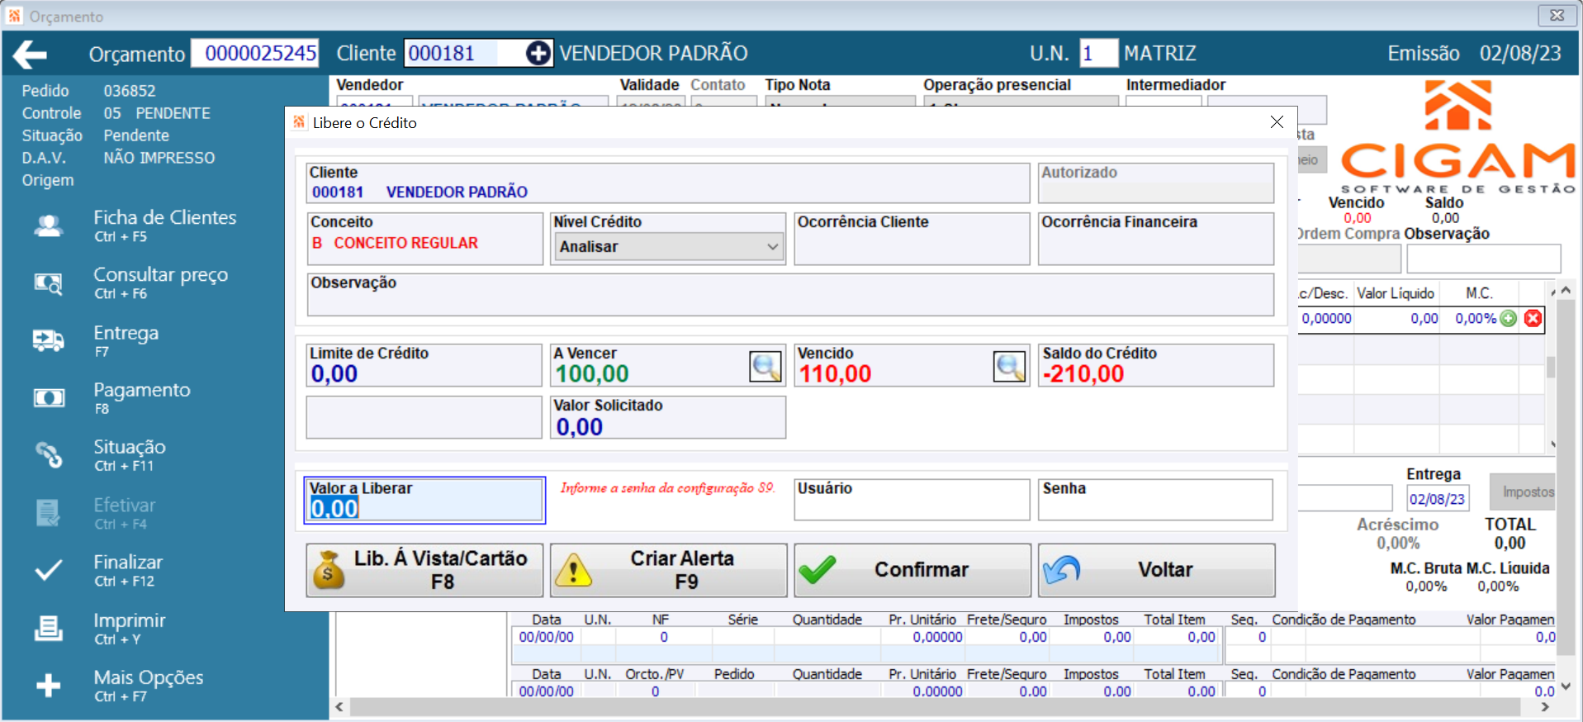The image size is (1583, 722).
Task: Click the Entrega date field 02/08/23
Action: [1437, 499]
